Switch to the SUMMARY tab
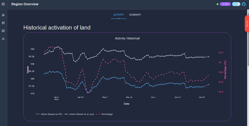The width and height of the screenshot is (249, 126). pyautogui.click(x=135, y=15)
